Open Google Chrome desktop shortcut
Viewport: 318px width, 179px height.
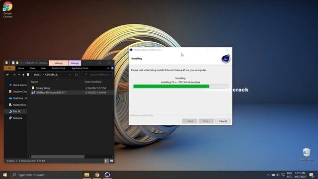(x=7, y=9)
